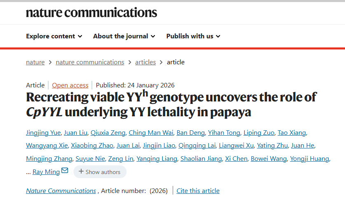The image size is (345, 200).
Task: Expand the Publish with us menu
Action: tap(193, 36)
